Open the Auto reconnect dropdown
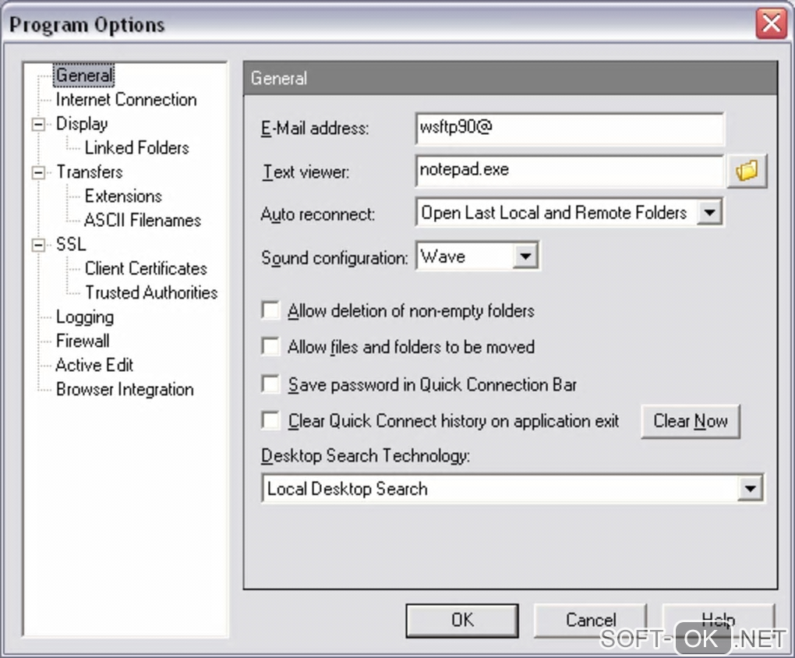Image resolution: width=795 pixels, height=658 pixels. (x=709, y=212)
